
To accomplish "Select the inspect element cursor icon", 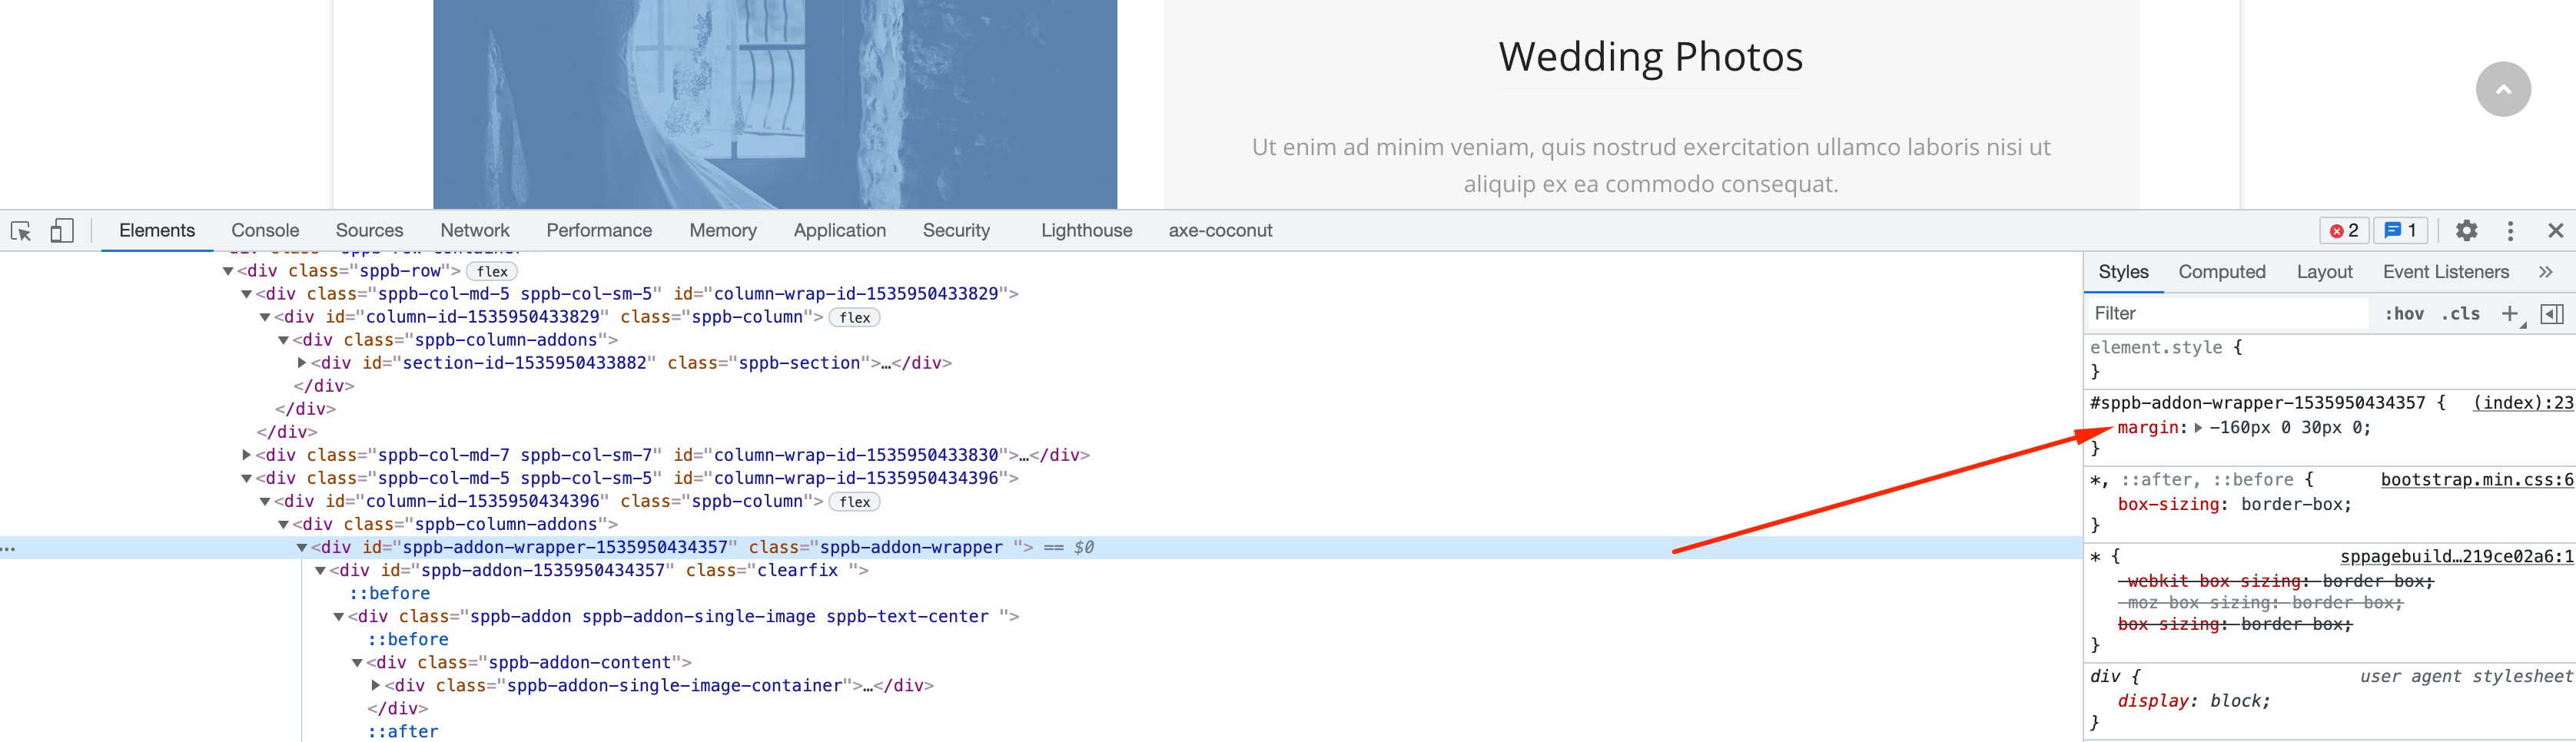I will 21,231.
